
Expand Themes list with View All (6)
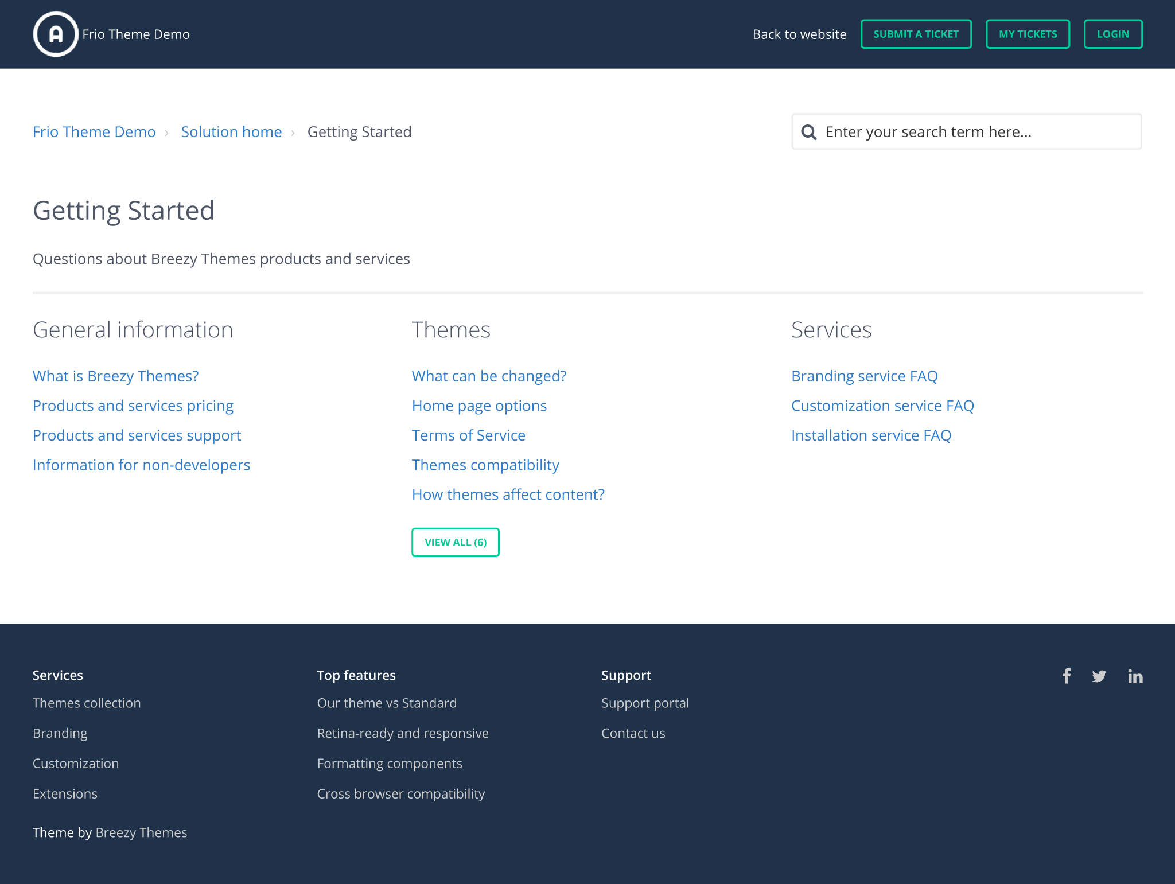tap(456, 542)
